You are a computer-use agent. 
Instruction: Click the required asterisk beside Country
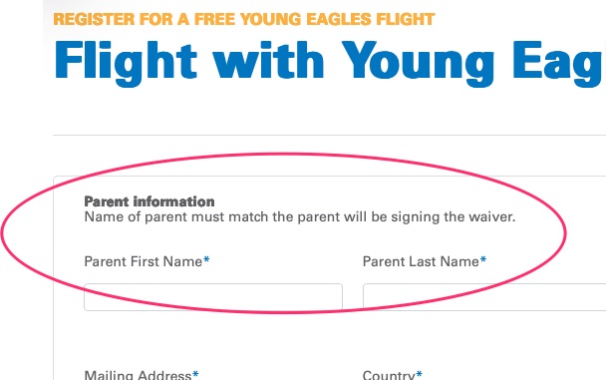(419, 374)
